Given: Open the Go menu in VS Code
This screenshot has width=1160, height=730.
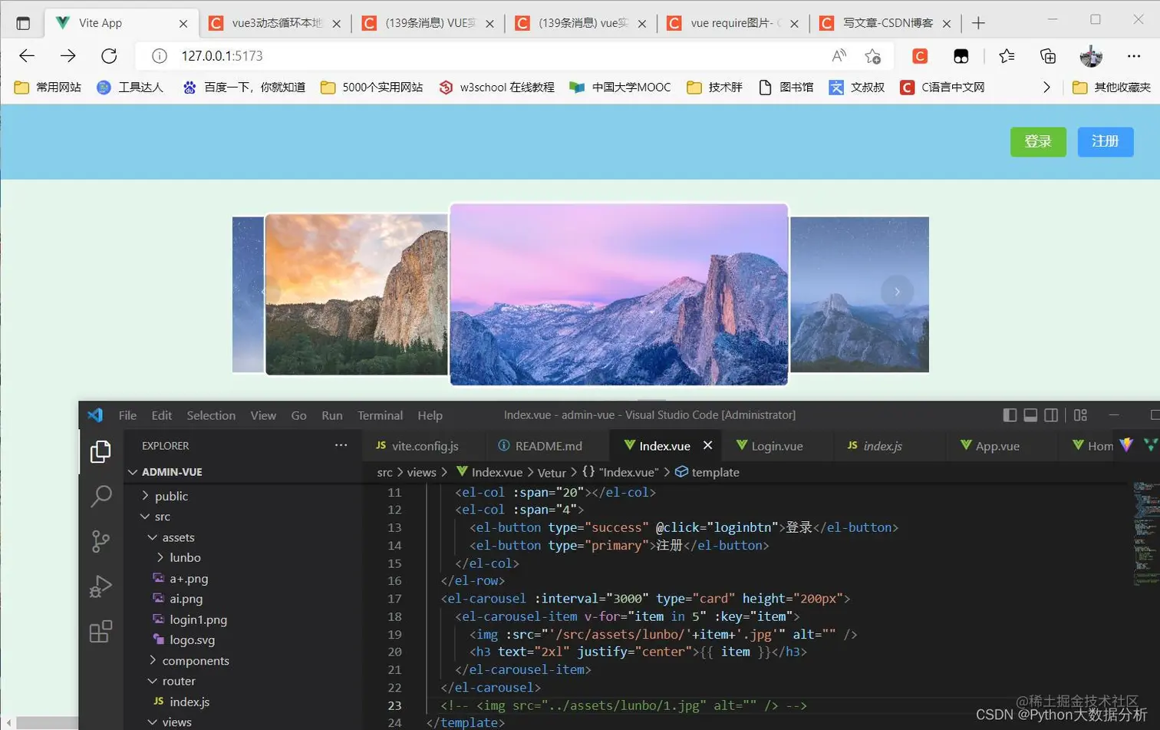Looking at the screenshot, I should pos(298,415).
